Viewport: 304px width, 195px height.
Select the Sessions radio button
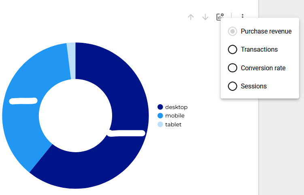pos(232,86)
